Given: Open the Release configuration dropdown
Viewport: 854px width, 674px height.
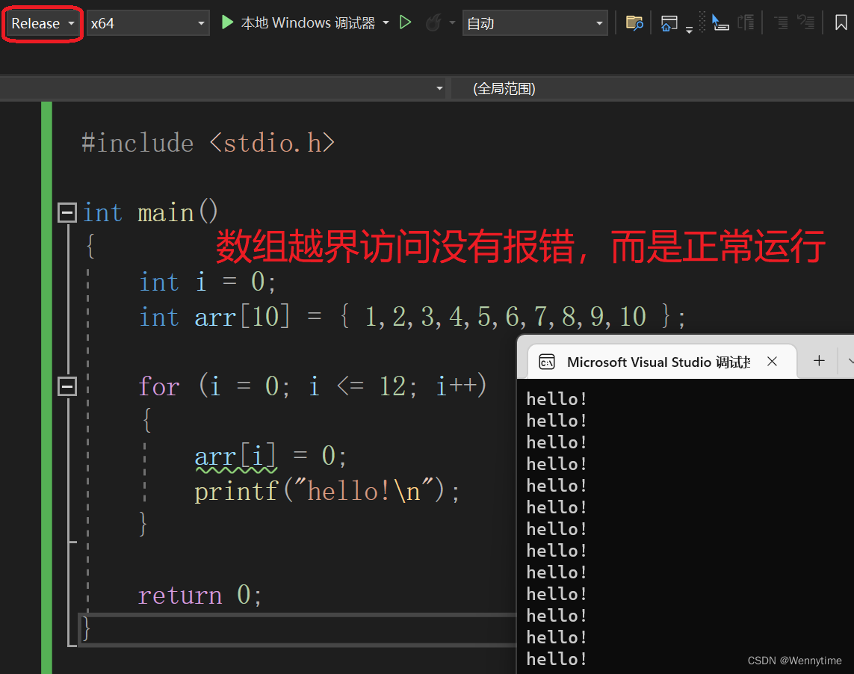Looking at the screenshot, I should pyautogui.click(x=43, y=23).
